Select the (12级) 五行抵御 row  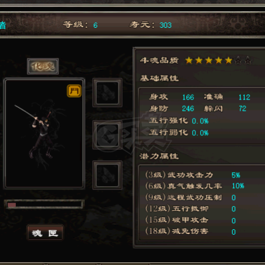tap(190, 209)
